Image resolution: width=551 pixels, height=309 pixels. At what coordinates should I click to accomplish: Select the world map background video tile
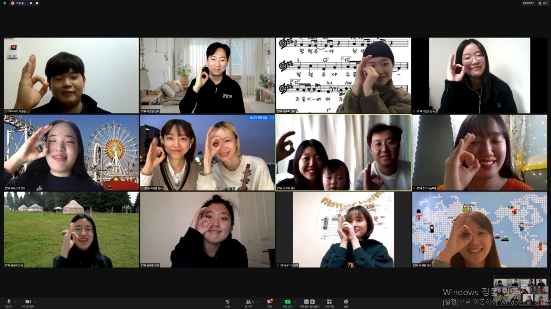tap(480, 230)
